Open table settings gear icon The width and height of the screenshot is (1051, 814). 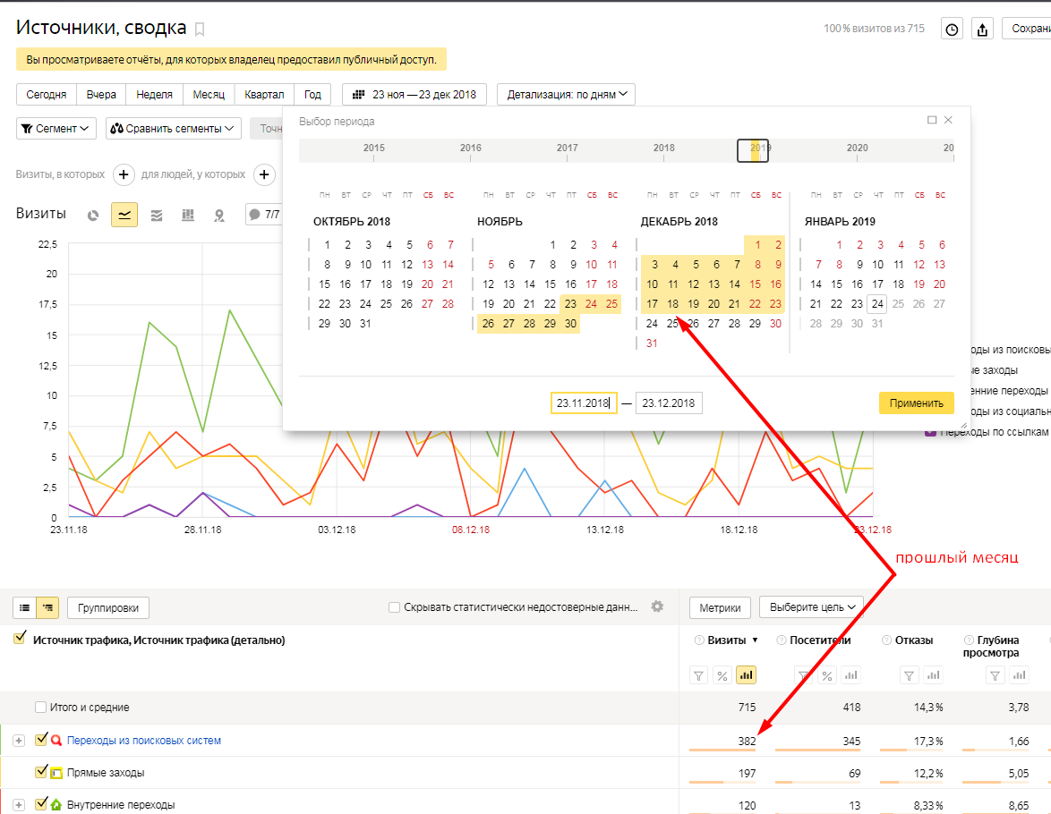pos(657,606)
